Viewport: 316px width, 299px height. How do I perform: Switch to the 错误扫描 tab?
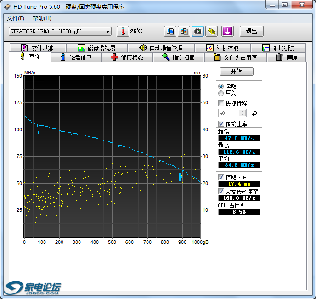pos(179,57)
